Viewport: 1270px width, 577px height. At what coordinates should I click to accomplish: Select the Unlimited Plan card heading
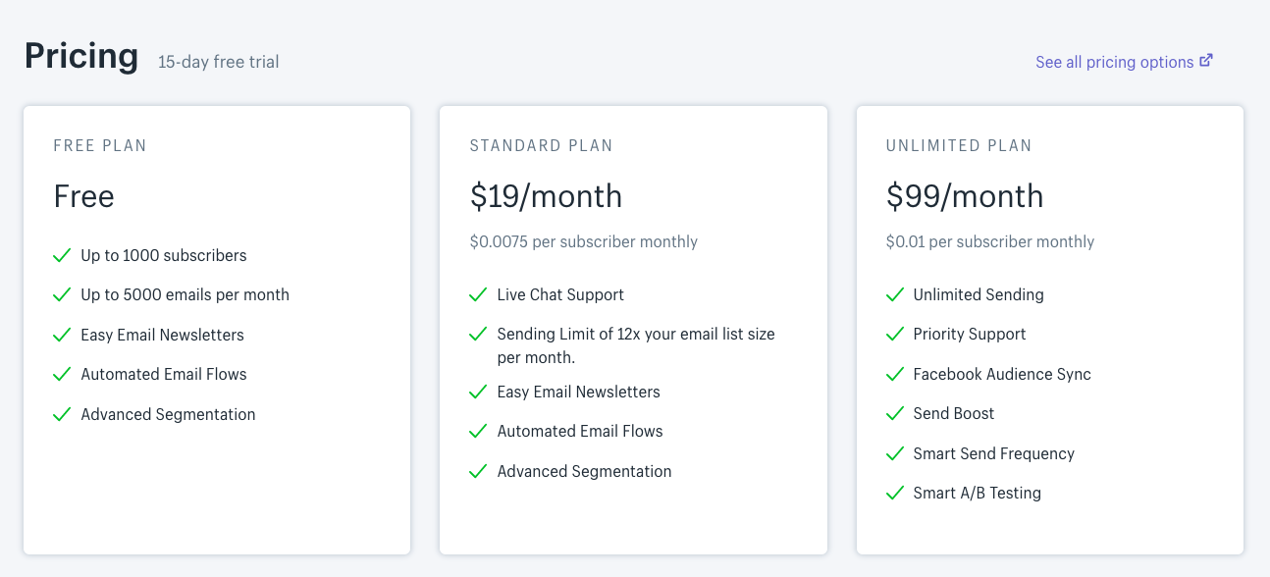pos(959,145)
